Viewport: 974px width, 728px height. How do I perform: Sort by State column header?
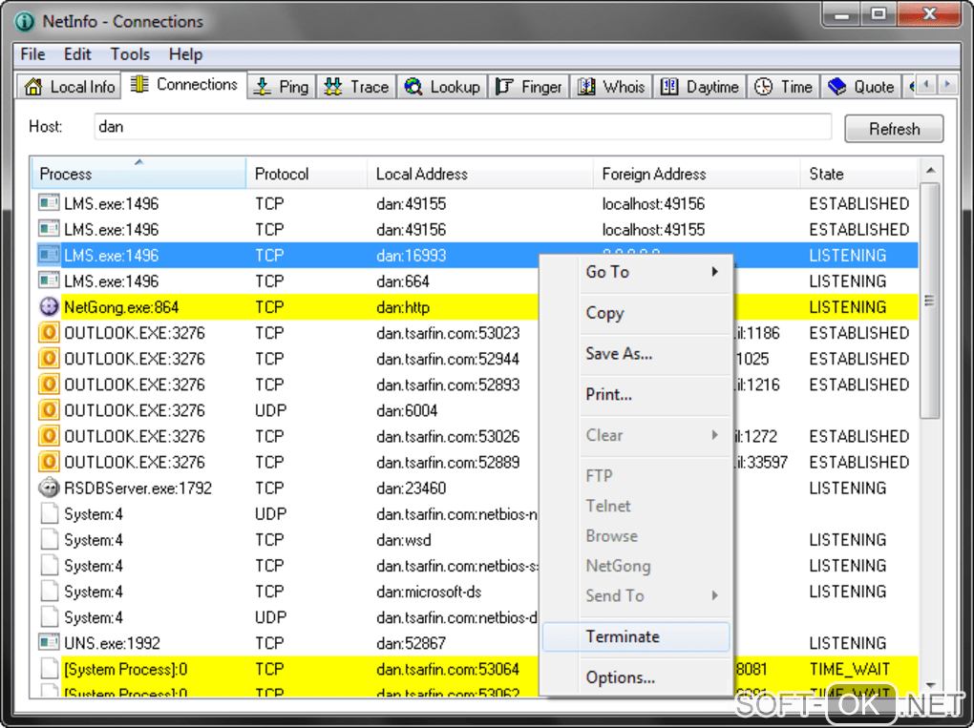(x=858, y=173)
